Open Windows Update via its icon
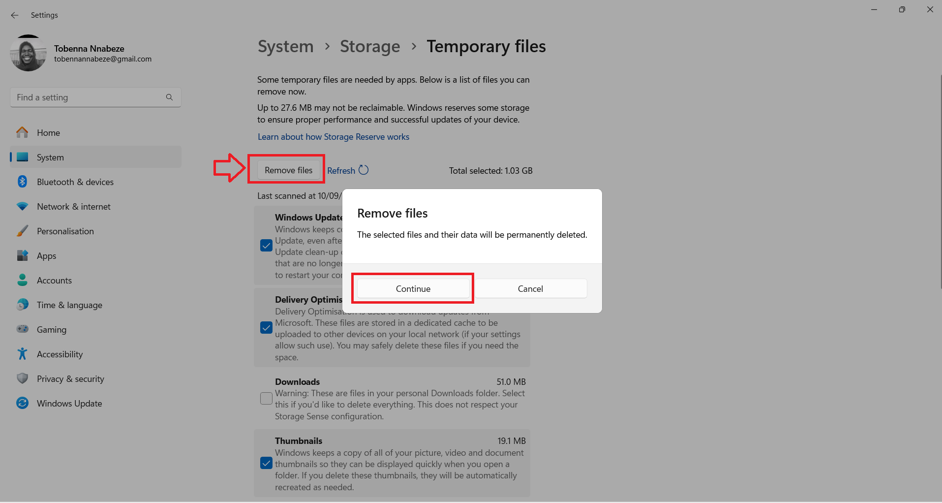 [22, 403]
